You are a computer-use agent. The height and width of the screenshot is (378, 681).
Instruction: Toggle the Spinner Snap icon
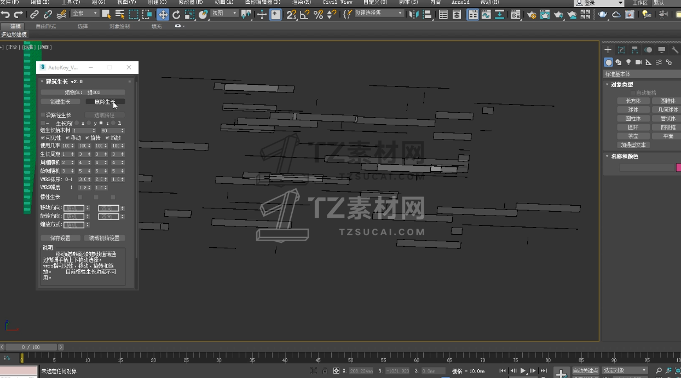(331, 14)
